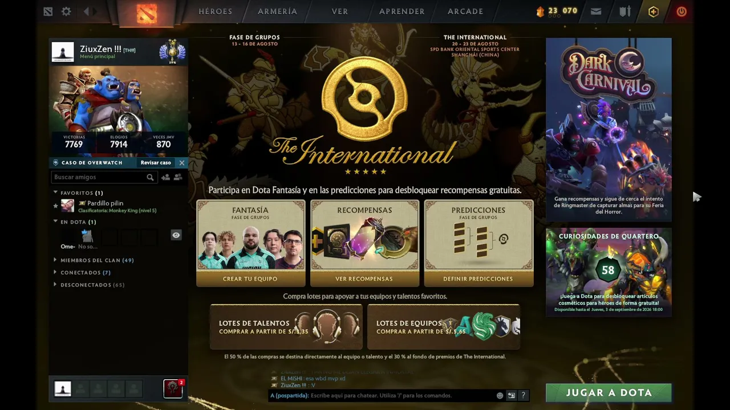Click the red power quit icon
This screenshot has width=730, height=410.
(x=682, y=11)
